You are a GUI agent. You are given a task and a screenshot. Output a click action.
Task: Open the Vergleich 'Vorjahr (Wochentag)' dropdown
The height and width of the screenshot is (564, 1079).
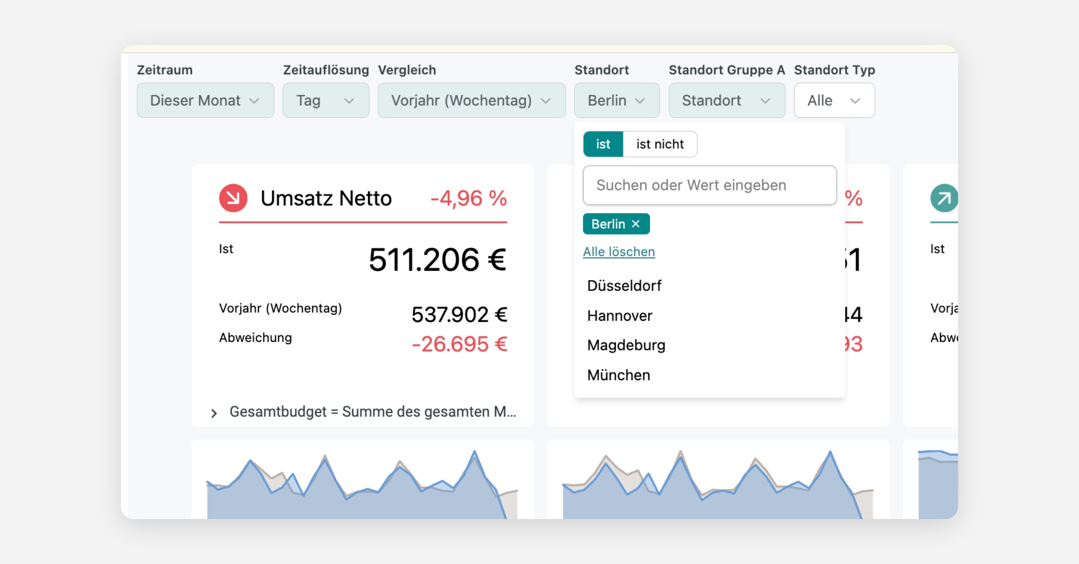[x=472, y=100]
